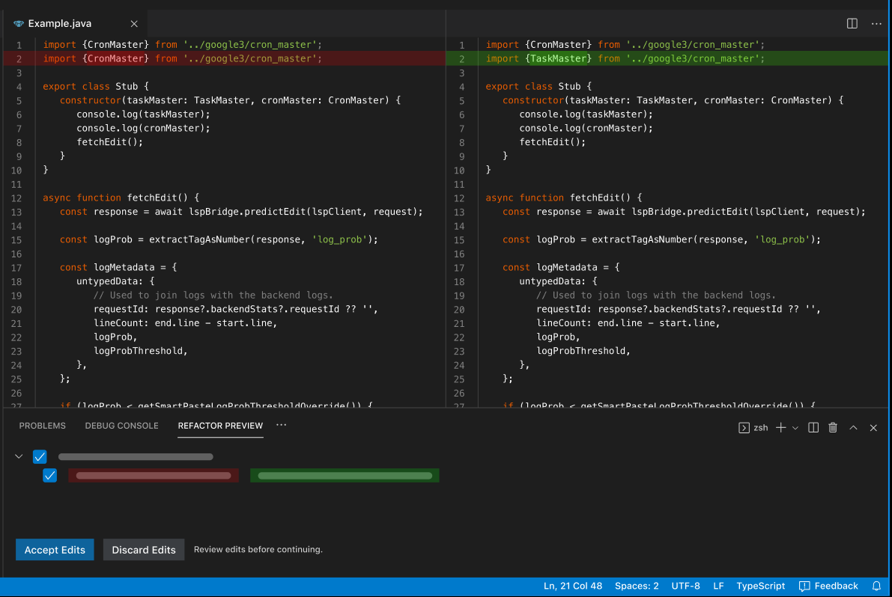Switch to the Problems tab
The height and width of the screenshot is (597, 892).
[x=43, y=426]
